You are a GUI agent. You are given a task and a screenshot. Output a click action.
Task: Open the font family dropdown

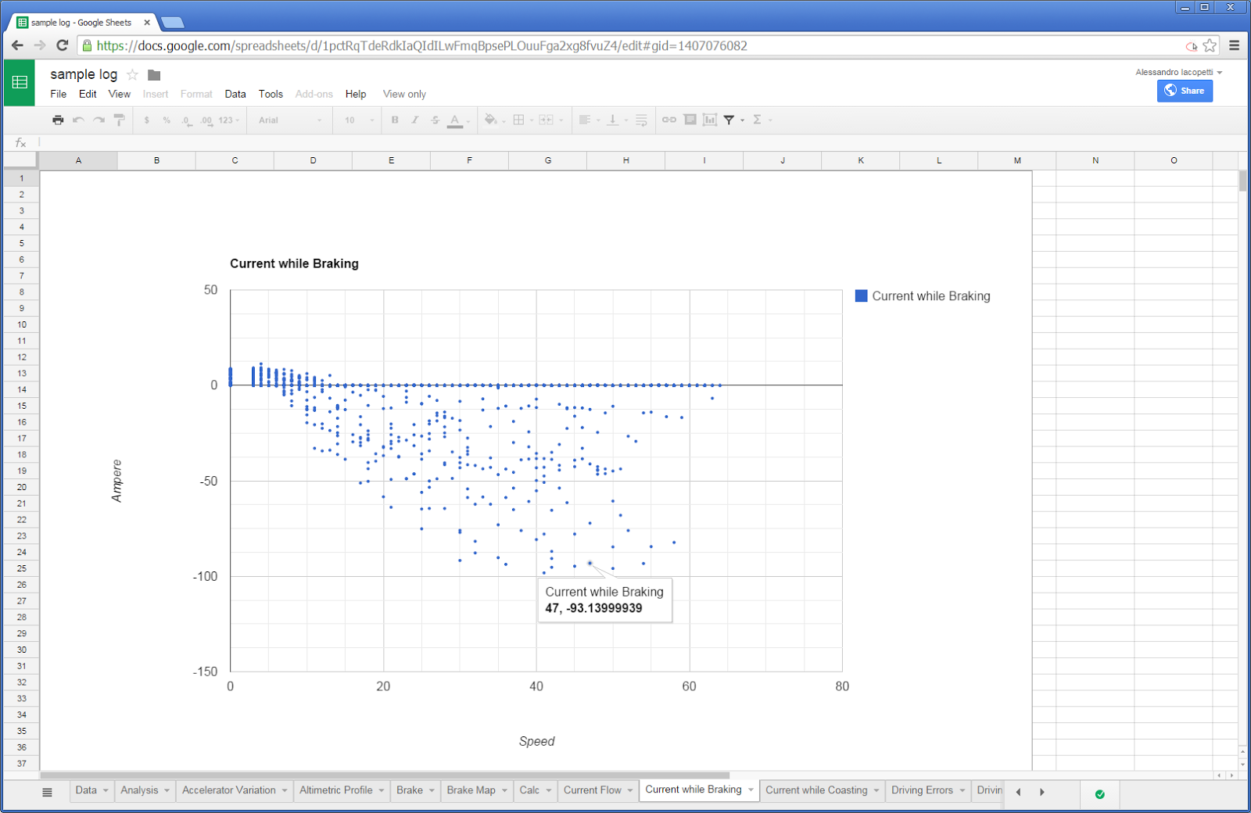point(288,120)
